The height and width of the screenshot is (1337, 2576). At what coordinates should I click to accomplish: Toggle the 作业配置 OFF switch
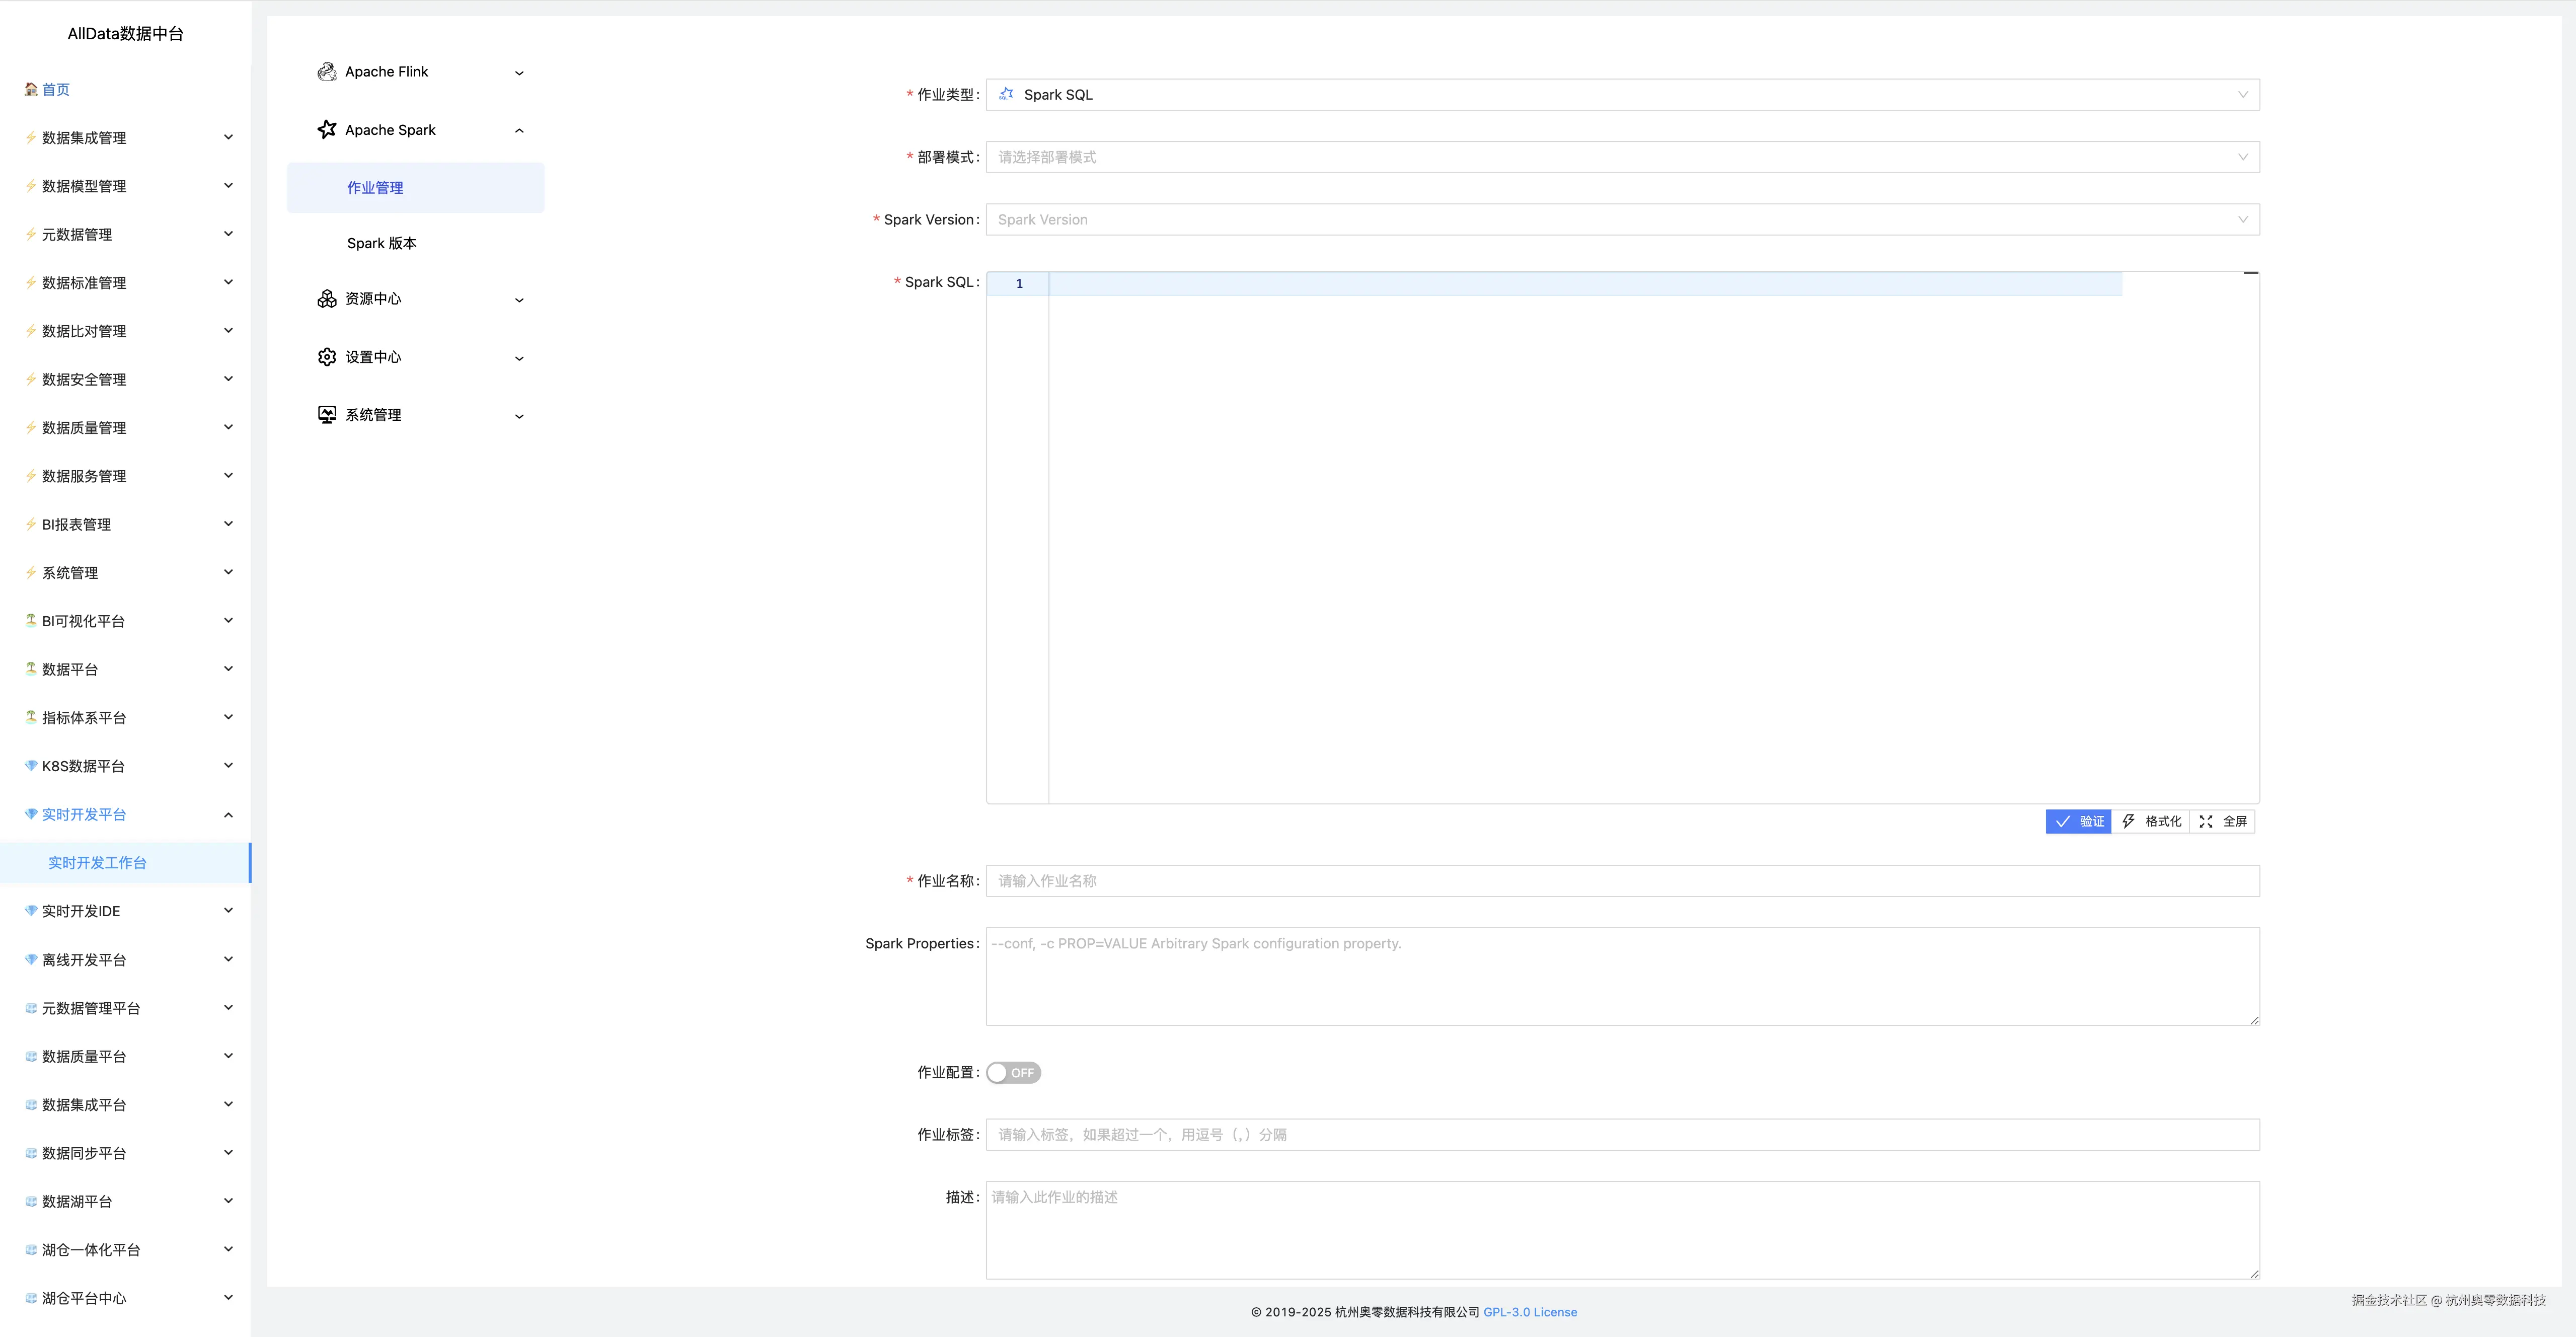pyautogui.click(x=1013, y=1073)
